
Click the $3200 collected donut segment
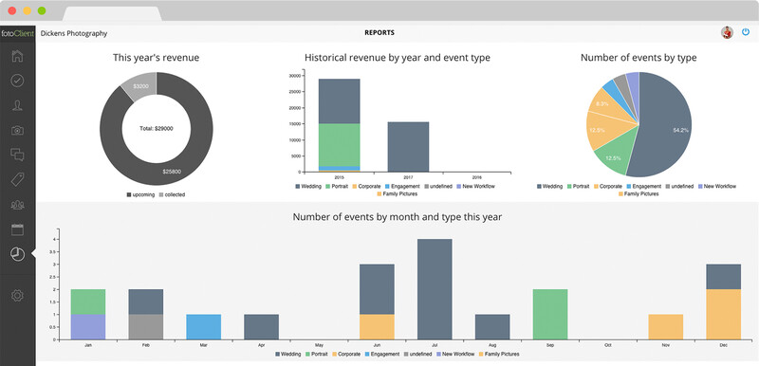coord(139,85)
